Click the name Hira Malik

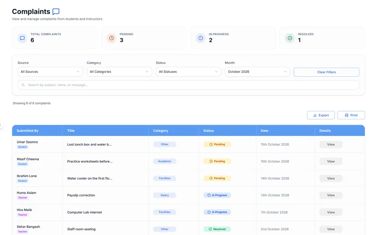tap(25, 210)
